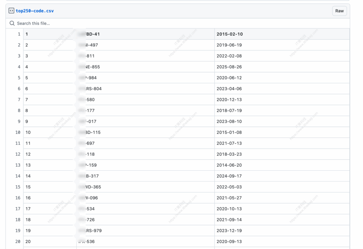This screenshot has width=363, height=249.
Task: Select line number 5 in the gutter
Action: point(19,78)
